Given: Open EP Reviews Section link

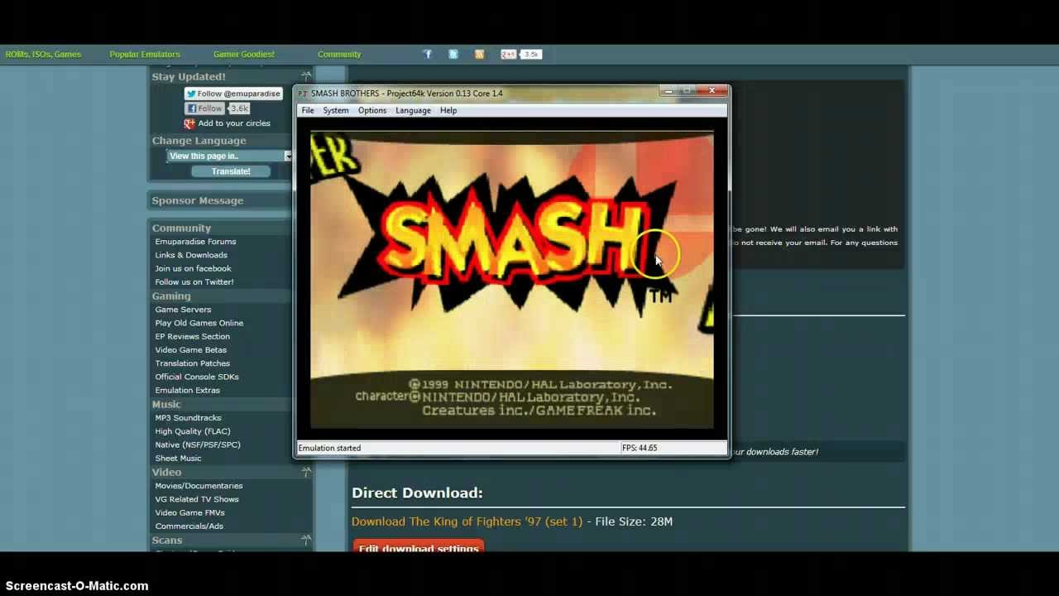Looking at the screenshot, I should pos(193,336).
